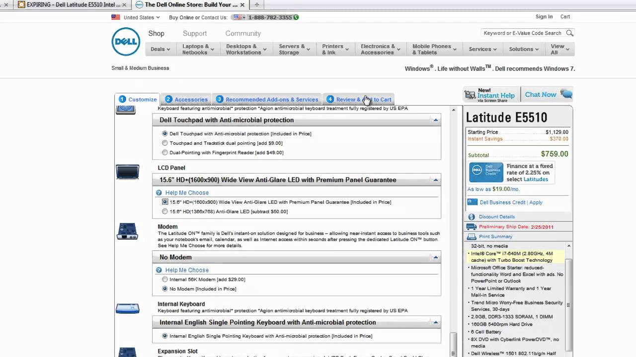
Task: Click the Internal Keyboard image
Action: (x=128, y=308)
